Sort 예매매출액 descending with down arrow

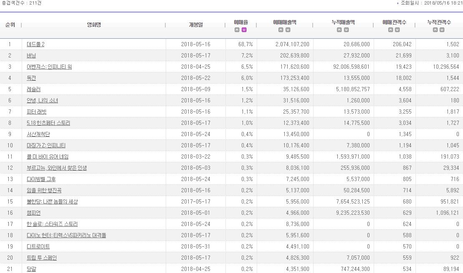288,30
